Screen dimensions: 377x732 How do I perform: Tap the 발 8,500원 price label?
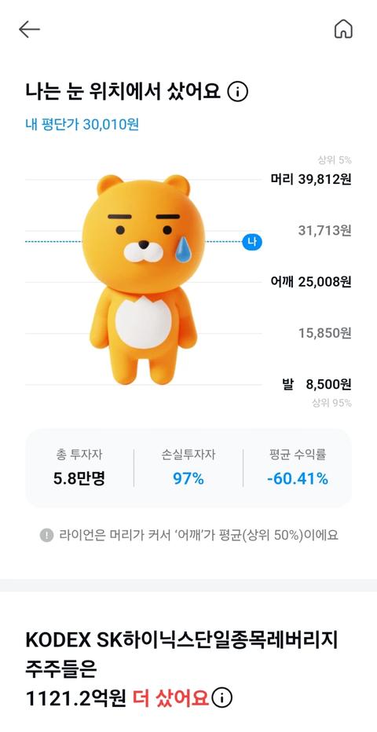pyautogui.click(x=317, y=384)
